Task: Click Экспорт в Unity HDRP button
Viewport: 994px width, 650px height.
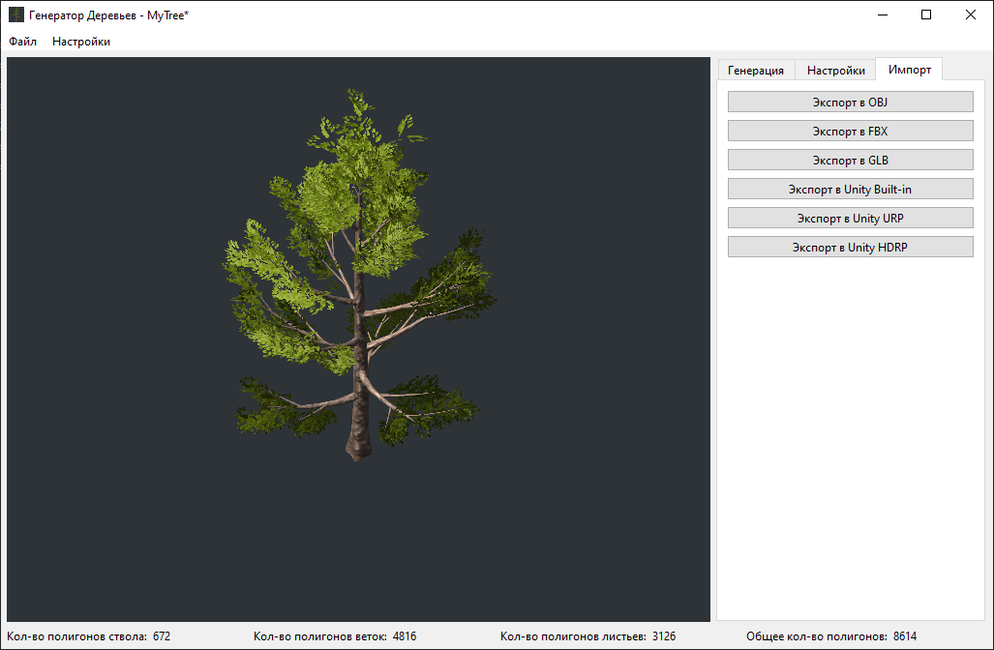Action: tap(850, 247)
